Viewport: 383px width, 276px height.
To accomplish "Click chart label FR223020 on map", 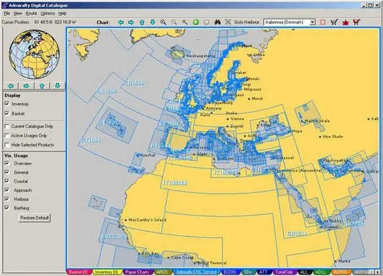I will (x=114, y=236).
